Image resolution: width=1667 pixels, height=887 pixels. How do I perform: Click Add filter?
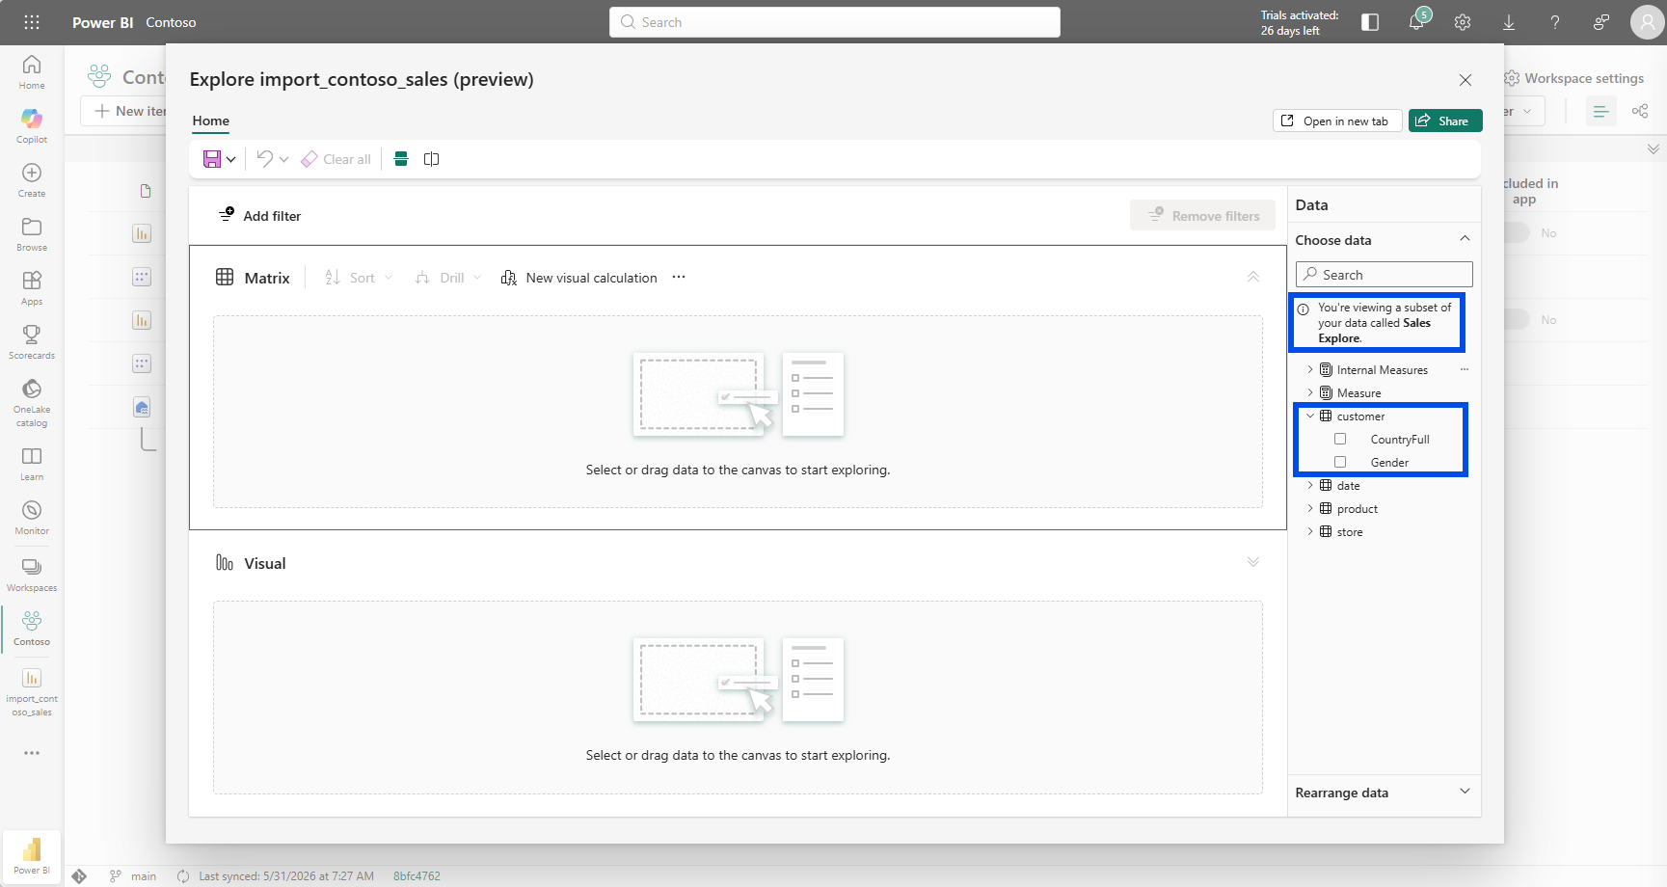260,215
